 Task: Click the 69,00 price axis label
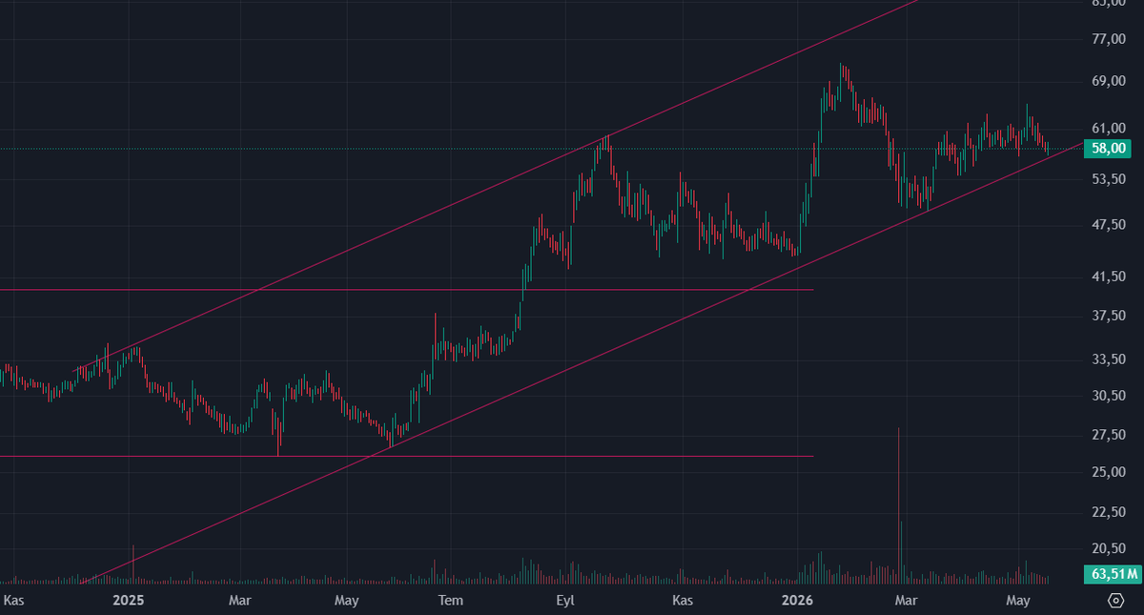1110,81
